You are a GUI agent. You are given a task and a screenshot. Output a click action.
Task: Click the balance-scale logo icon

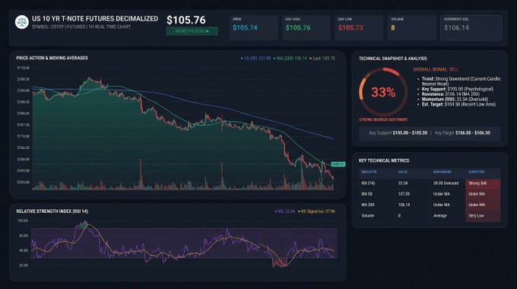[22, 22]
